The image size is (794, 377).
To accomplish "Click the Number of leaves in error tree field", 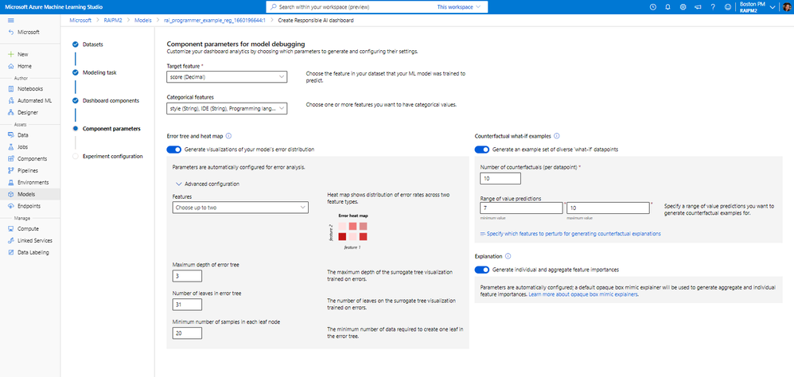I will click(x=187, y=305).
